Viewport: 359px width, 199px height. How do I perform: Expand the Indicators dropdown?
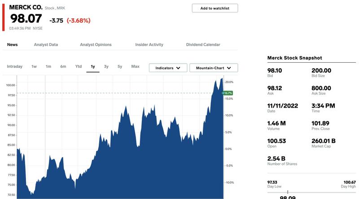pyautogui.click(x=168, y=68)
